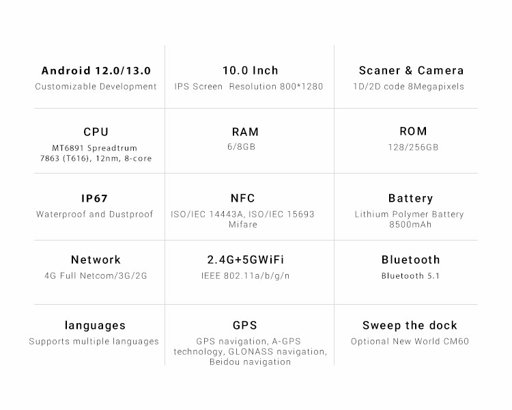Image resolution: width=512 pixels, height=410 pixels.
Task: Click the 2.4G+5GWiFi title
Action: [246, 260]
